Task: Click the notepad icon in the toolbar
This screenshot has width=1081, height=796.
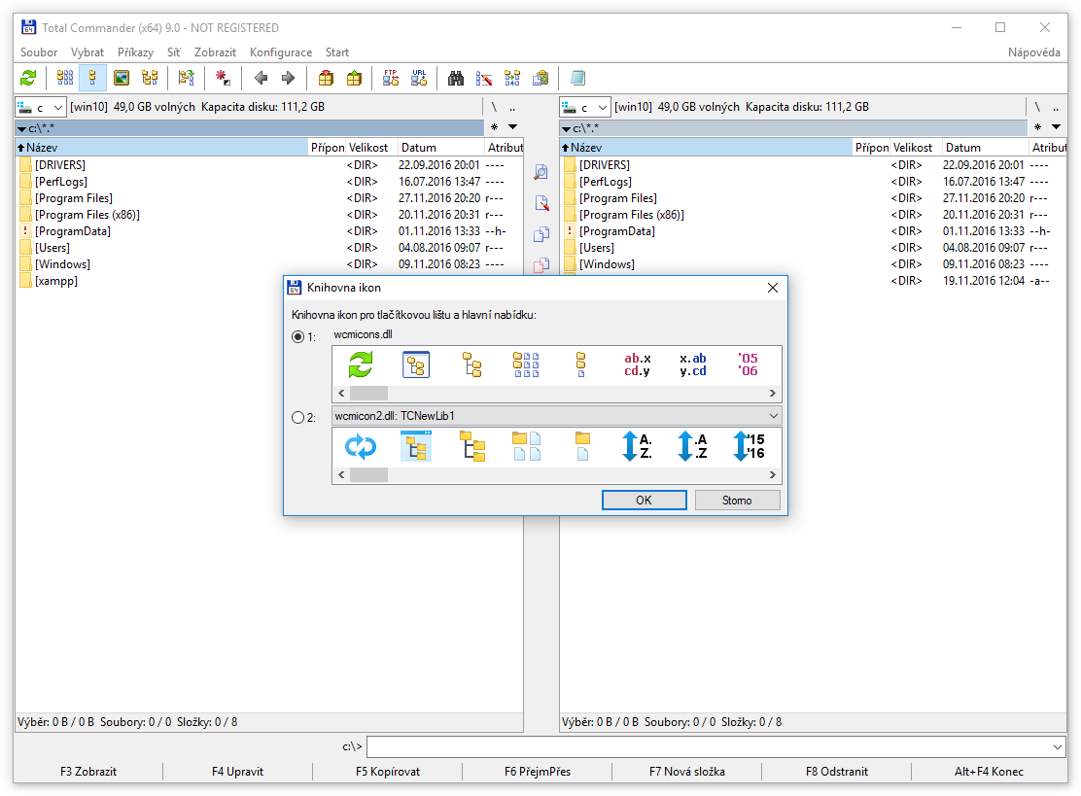Action: click(x=577, y=78)
